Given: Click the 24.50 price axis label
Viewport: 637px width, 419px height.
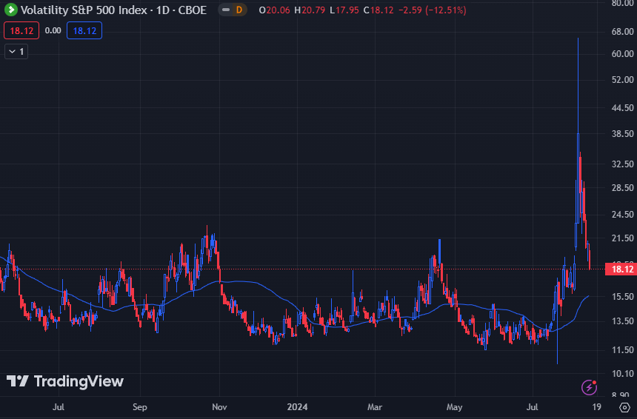Looking at the screenshot, I should pyautogui.click(x=623, y=215).
